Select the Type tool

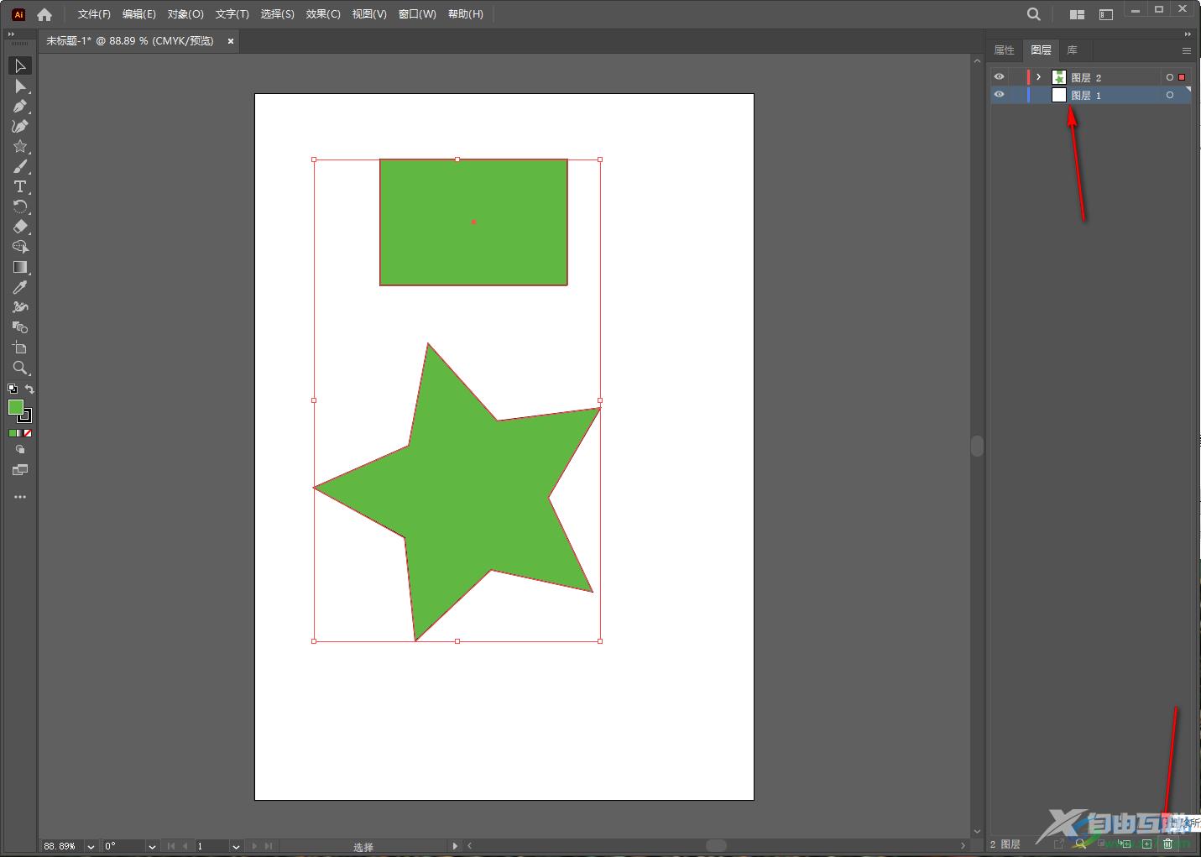click(x=20, y=186)
